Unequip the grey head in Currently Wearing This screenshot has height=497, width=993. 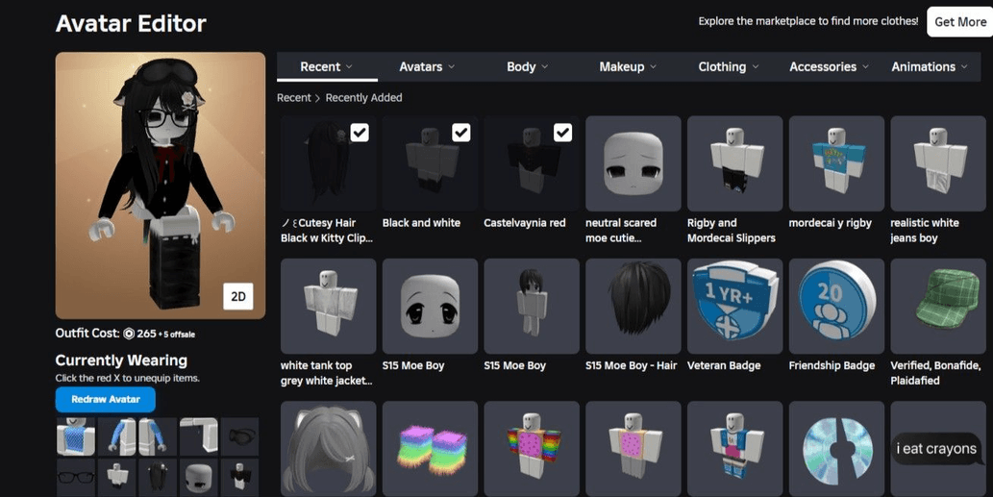(198, 478)
